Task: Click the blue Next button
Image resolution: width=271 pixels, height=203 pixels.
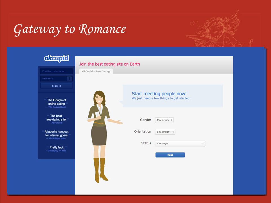Action: pyautogui.click(x=170, y=155)
